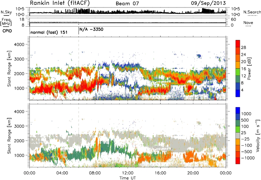Select the '25' label on Velocity color bar
The height and width of the screenshot is (180, 261).
[x=243, y=133]
